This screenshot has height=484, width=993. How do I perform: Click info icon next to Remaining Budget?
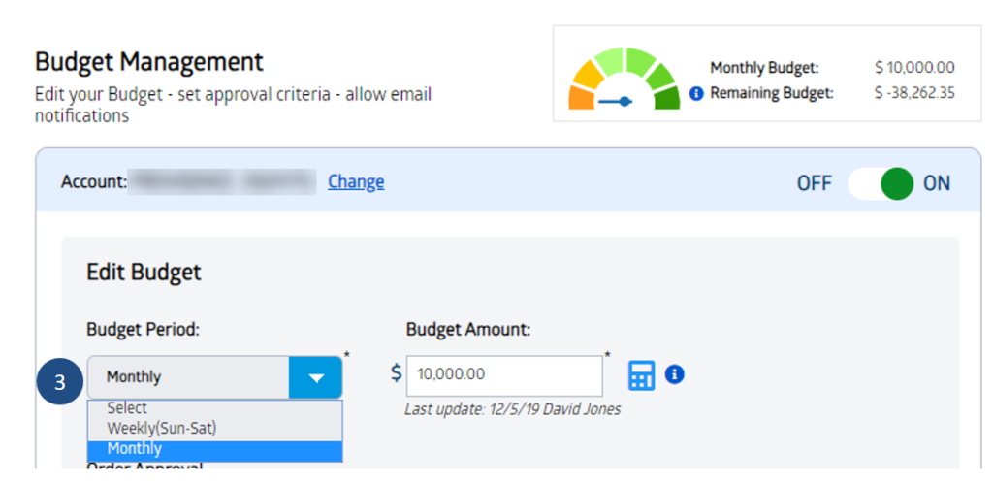click(x=696, y=94)
